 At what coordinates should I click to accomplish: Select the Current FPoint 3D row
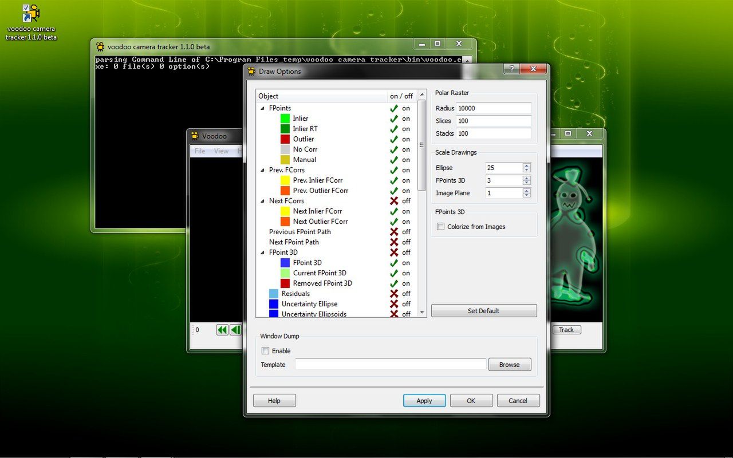(337, 273)
